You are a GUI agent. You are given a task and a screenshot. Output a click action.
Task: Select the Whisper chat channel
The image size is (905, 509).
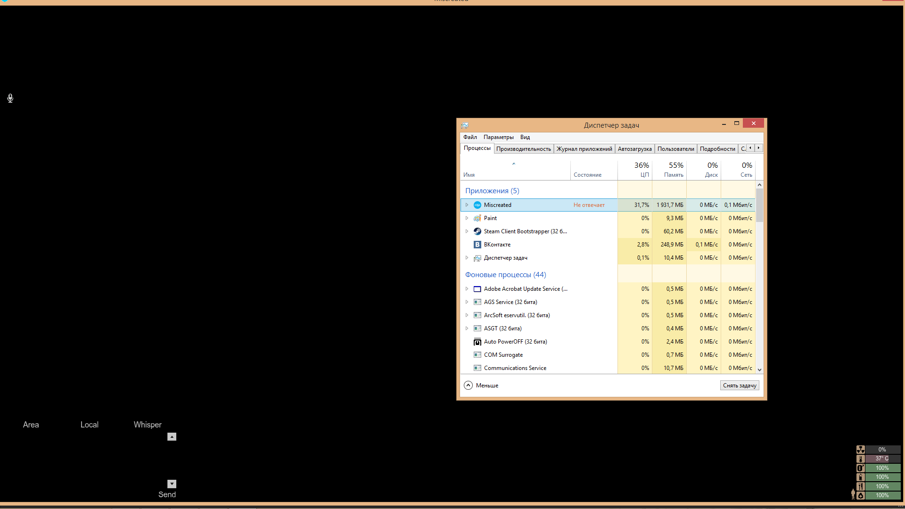tap(148, 425)
